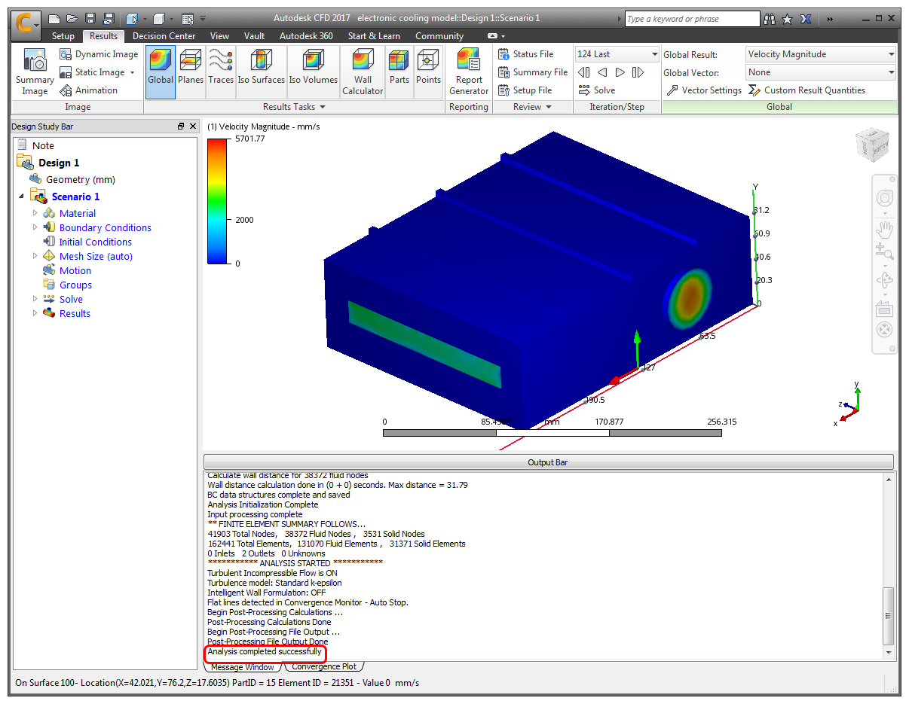This screenshot has width=909, height=704.
Task: Go to the next iteration step
Action: click(x=620, y=72)
